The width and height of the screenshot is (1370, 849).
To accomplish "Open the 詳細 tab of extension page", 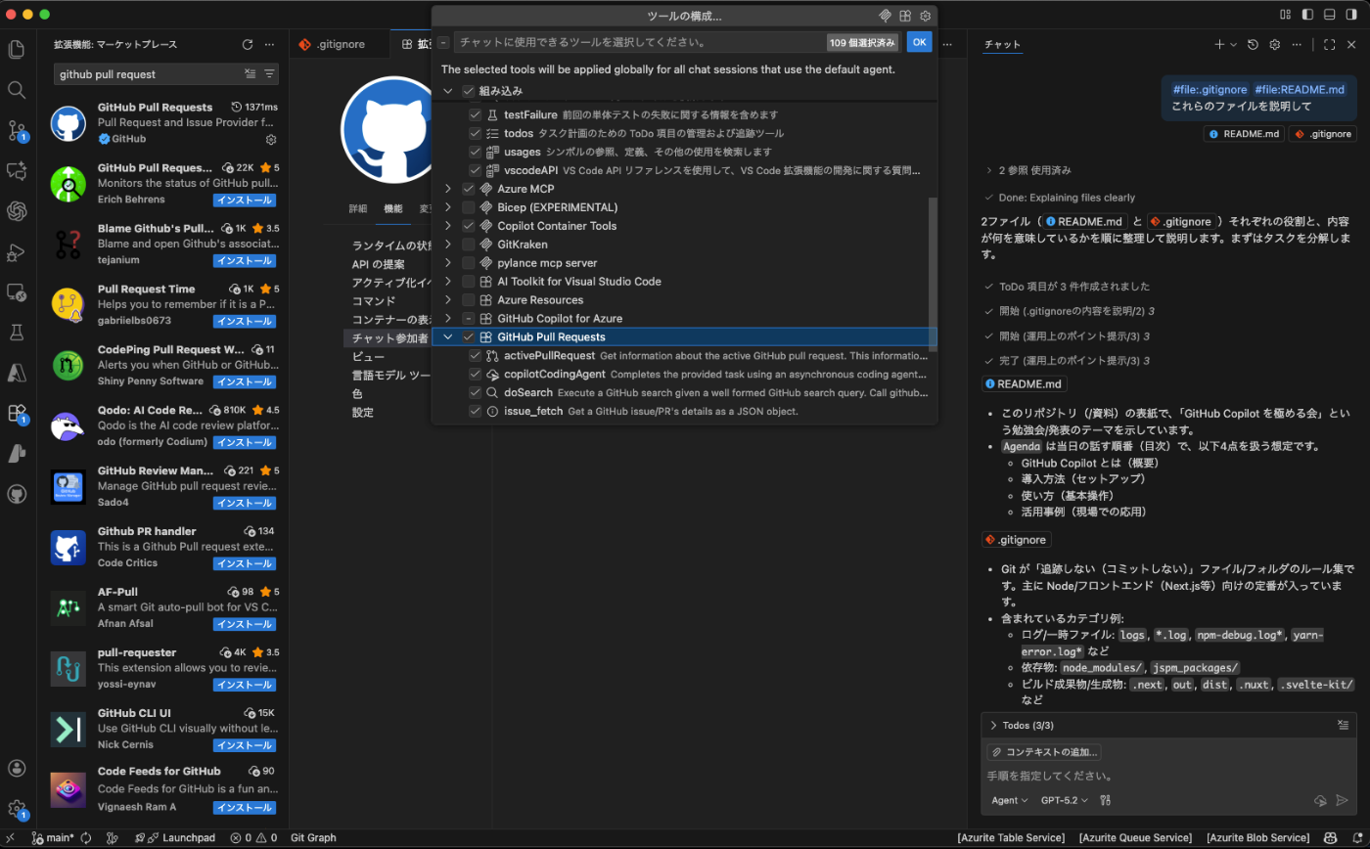I will (358, 208).
